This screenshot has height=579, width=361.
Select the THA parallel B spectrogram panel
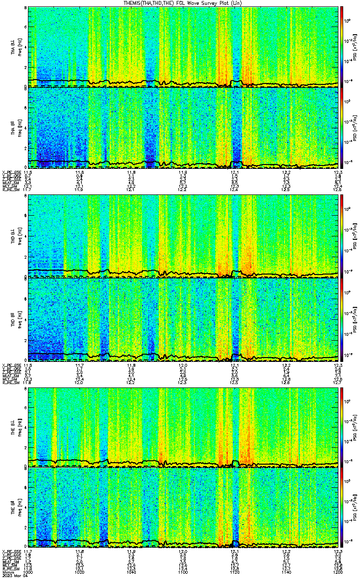point(184,128)
